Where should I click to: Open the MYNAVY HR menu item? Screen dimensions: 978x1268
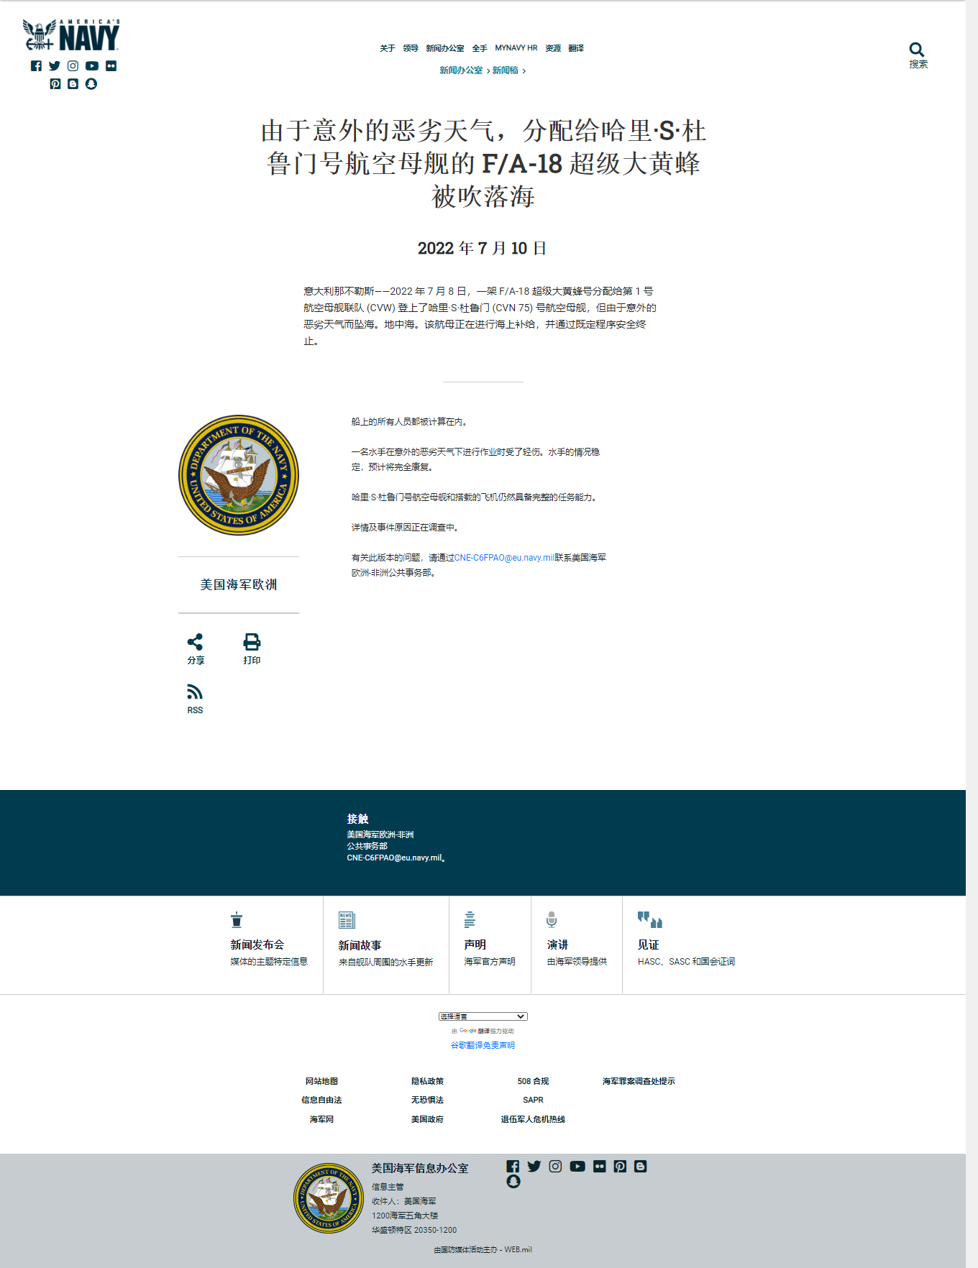[x=516, y=48]
